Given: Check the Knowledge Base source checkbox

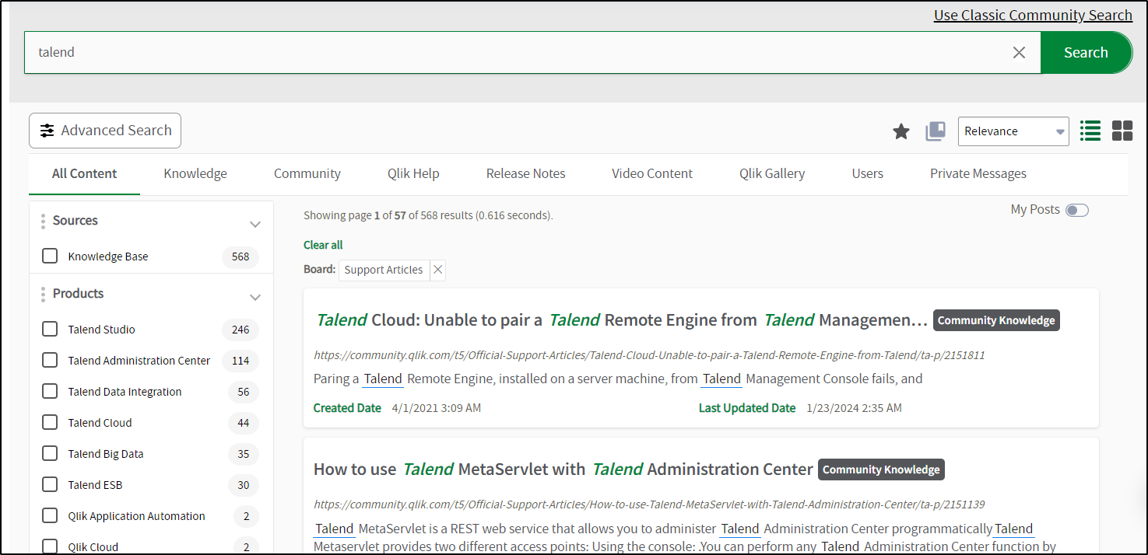Looking at the screenshot, I should pyautogui.click(x=50, y=255).
